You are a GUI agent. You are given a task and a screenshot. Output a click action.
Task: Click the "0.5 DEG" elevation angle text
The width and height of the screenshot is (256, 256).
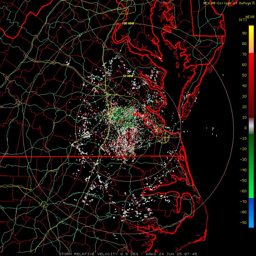click(x=129, y=254)
